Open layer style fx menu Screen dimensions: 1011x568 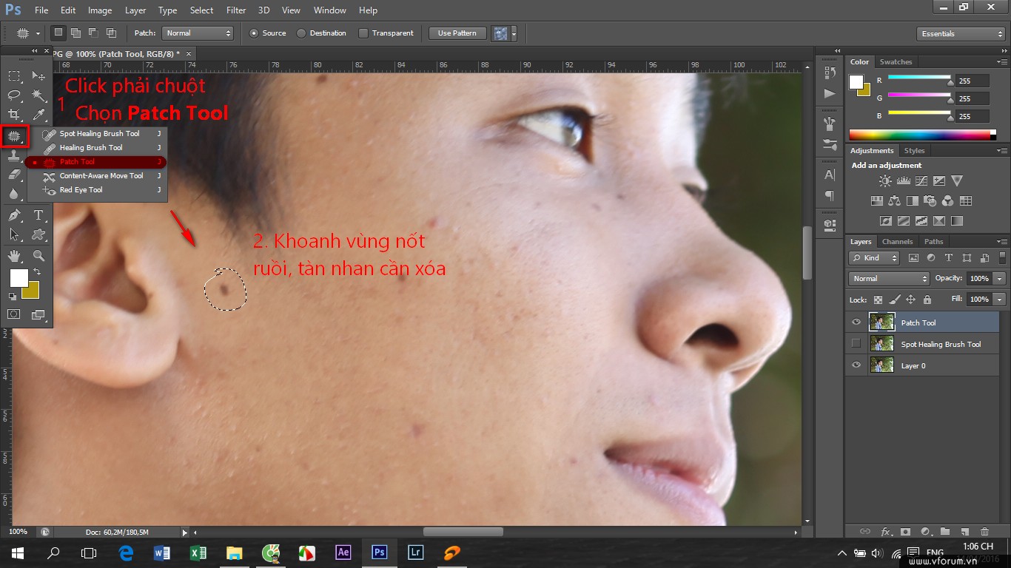click(x=885, y=531)
